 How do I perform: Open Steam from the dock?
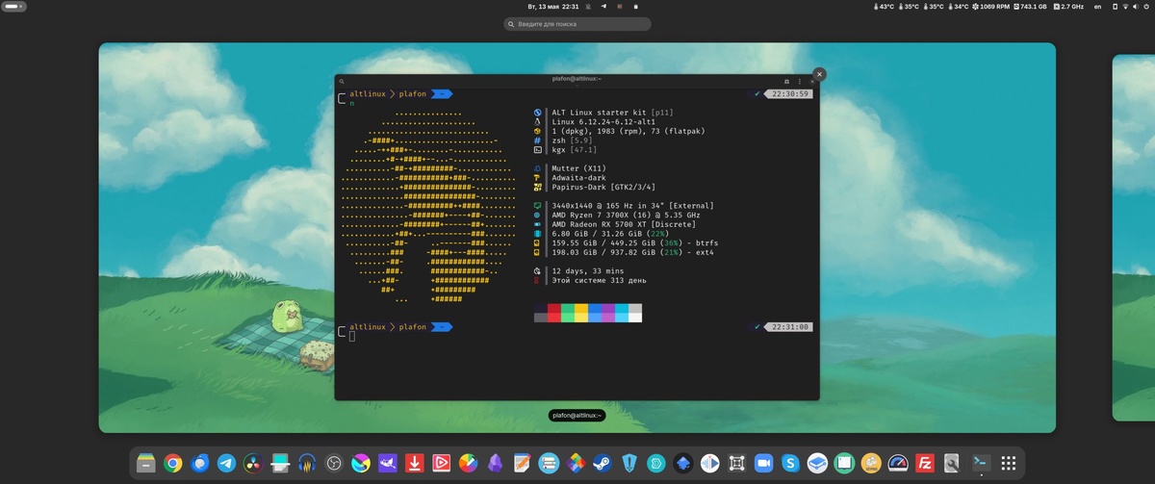click(x=602, y=463)
